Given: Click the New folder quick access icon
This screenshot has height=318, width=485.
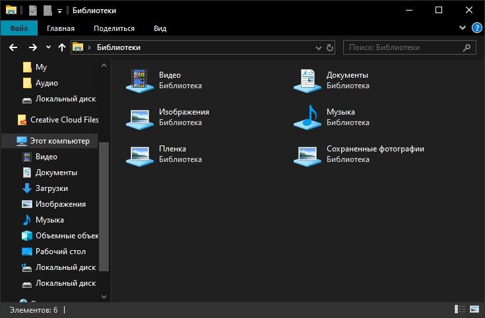Looking at the screenshot, I should [48, 11].
